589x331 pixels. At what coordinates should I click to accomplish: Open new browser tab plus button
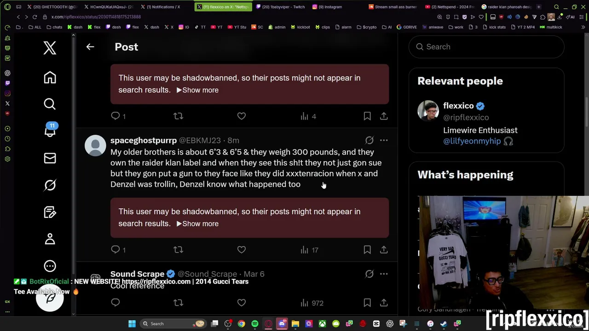click(538, 7)
